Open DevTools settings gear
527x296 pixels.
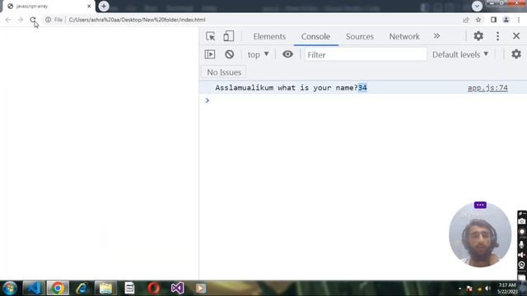(x=478, y=36)
